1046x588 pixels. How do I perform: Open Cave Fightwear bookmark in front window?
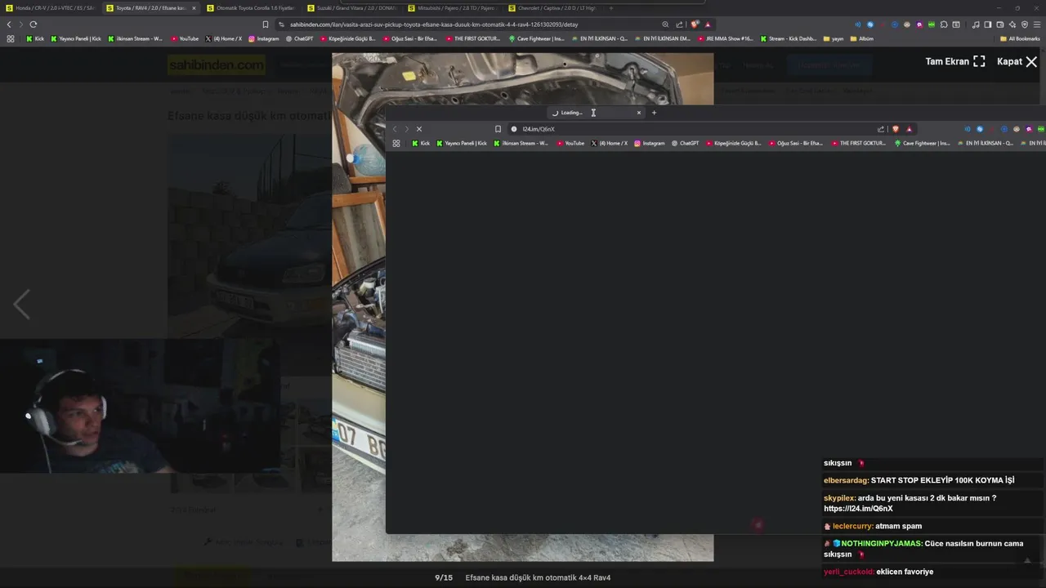coord(922,143)
